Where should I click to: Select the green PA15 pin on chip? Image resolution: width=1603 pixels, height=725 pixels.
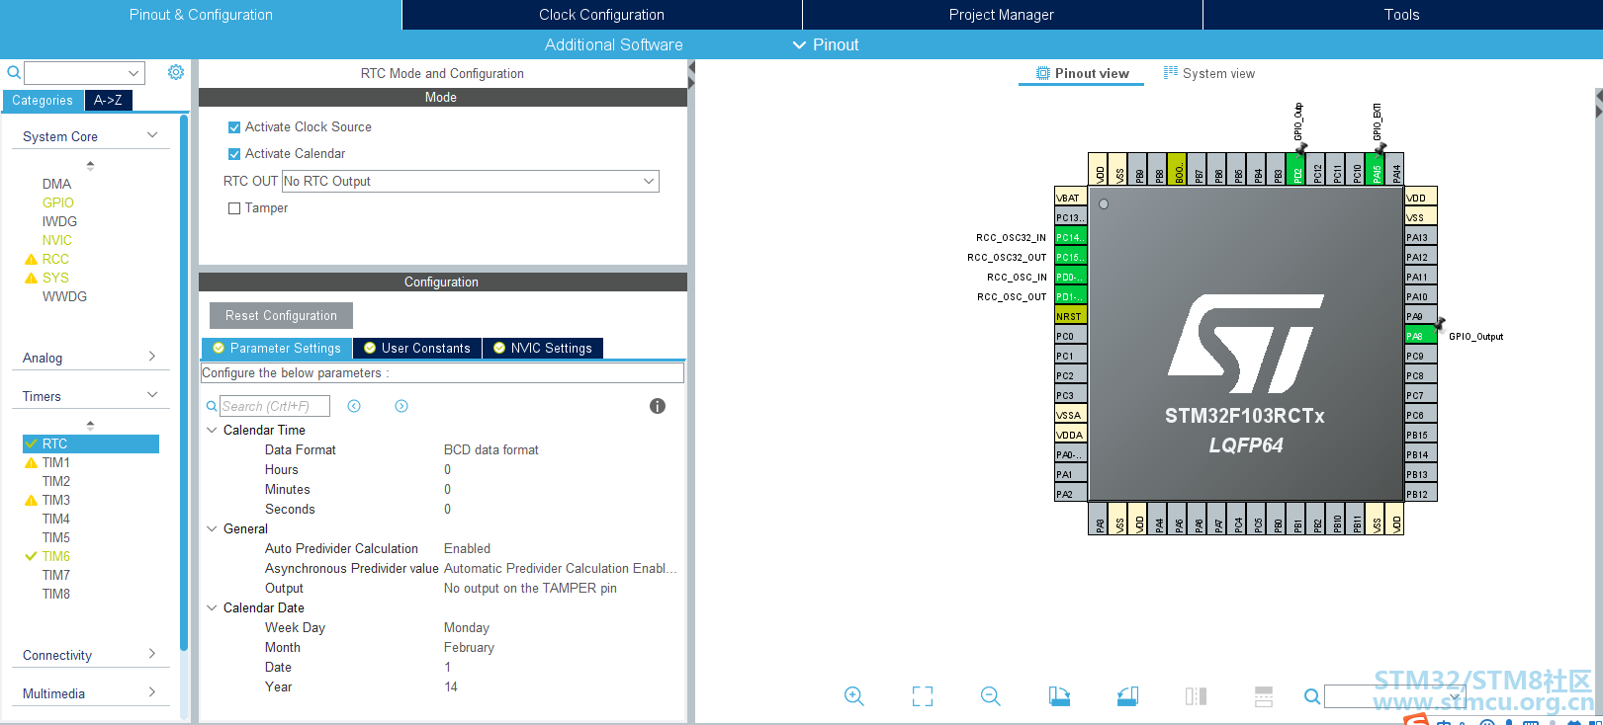(x=1376, y=169)
